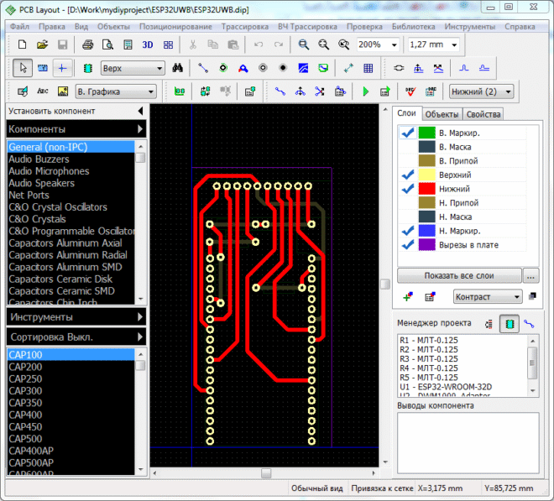This screenshot has height=501, width=554.
Task: Click the canvas horizontal scrollbar thumb
Action: tap(266, 472)
